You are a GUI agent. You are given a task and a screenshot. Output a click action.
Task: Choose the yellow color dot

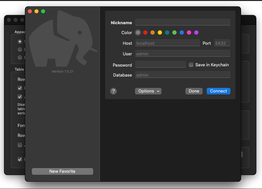(x=160, y=32)
